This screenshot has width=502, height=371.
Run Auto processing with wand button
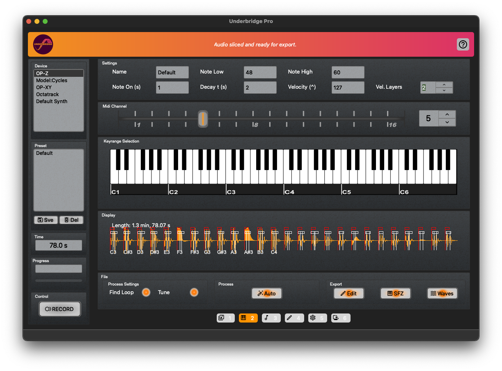[267, 293]
